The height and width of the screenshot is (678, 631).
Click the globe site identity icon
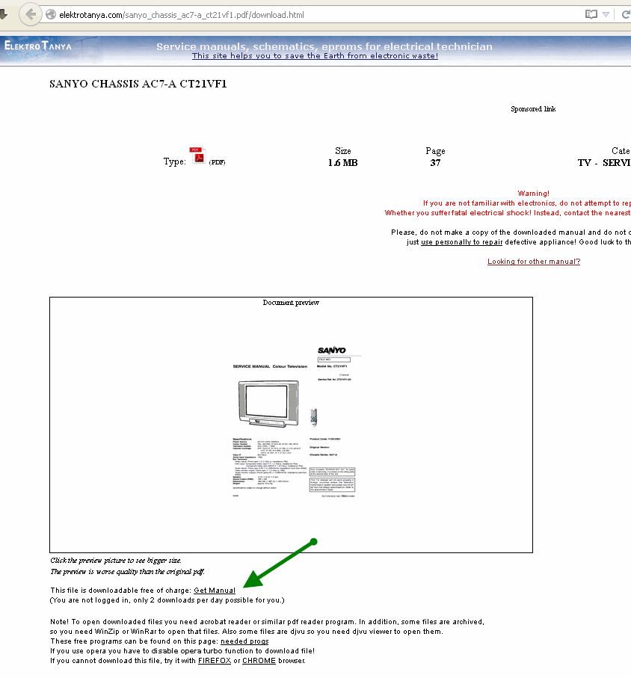coord(51,15)
